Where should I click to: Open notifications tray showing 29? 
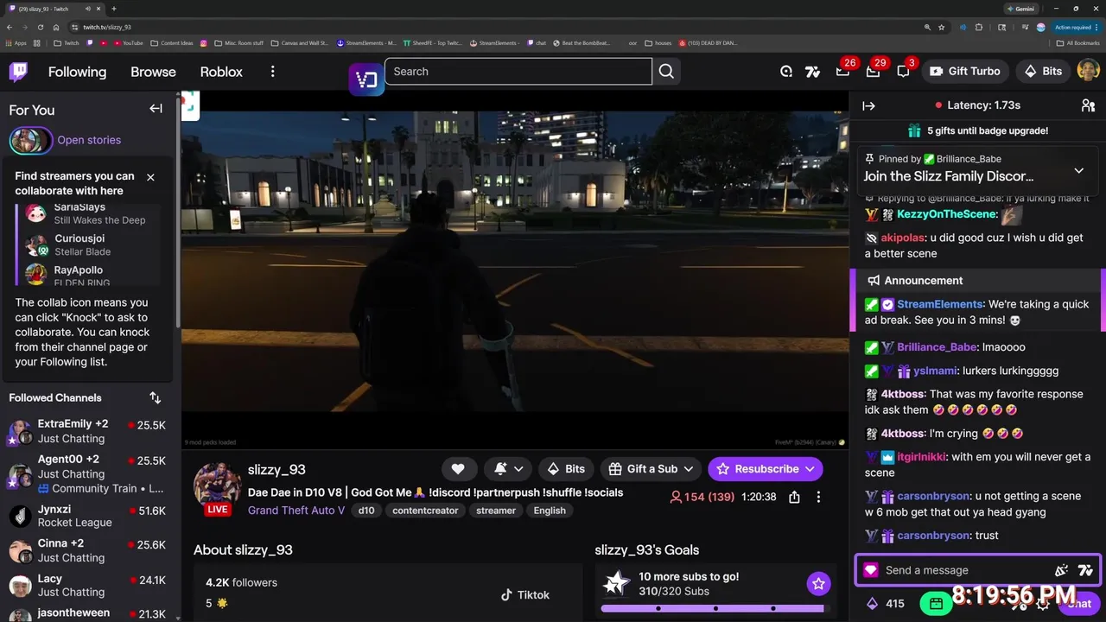[873, 72]
